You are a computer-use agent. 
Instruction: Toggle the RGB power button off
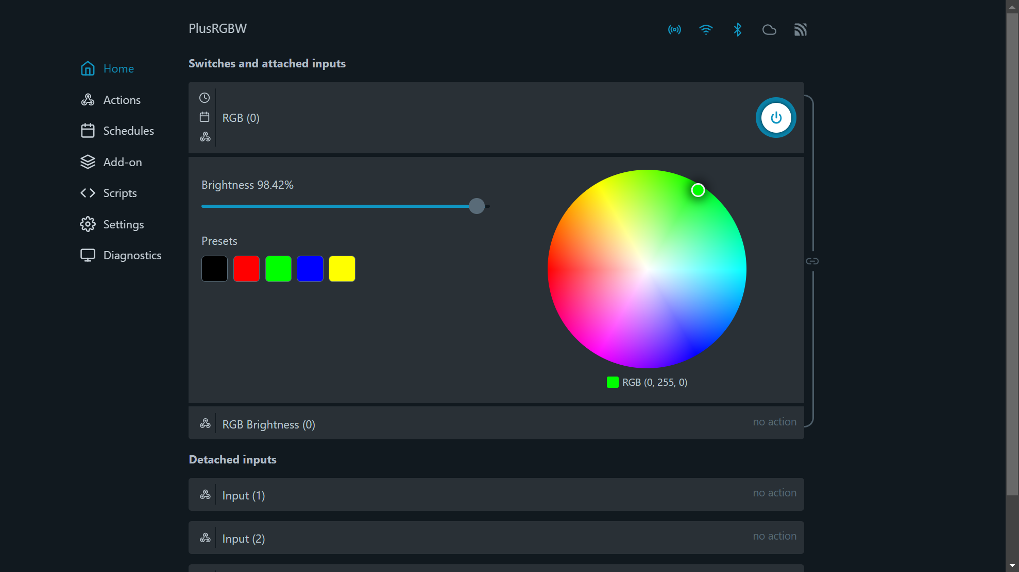(775, 117)
